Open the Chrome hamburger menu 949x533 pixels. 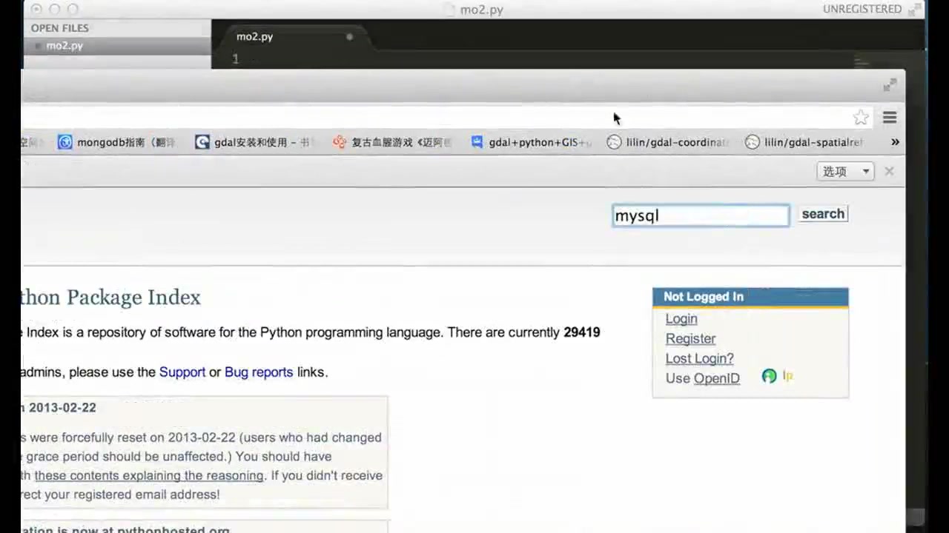pos(890,117)
